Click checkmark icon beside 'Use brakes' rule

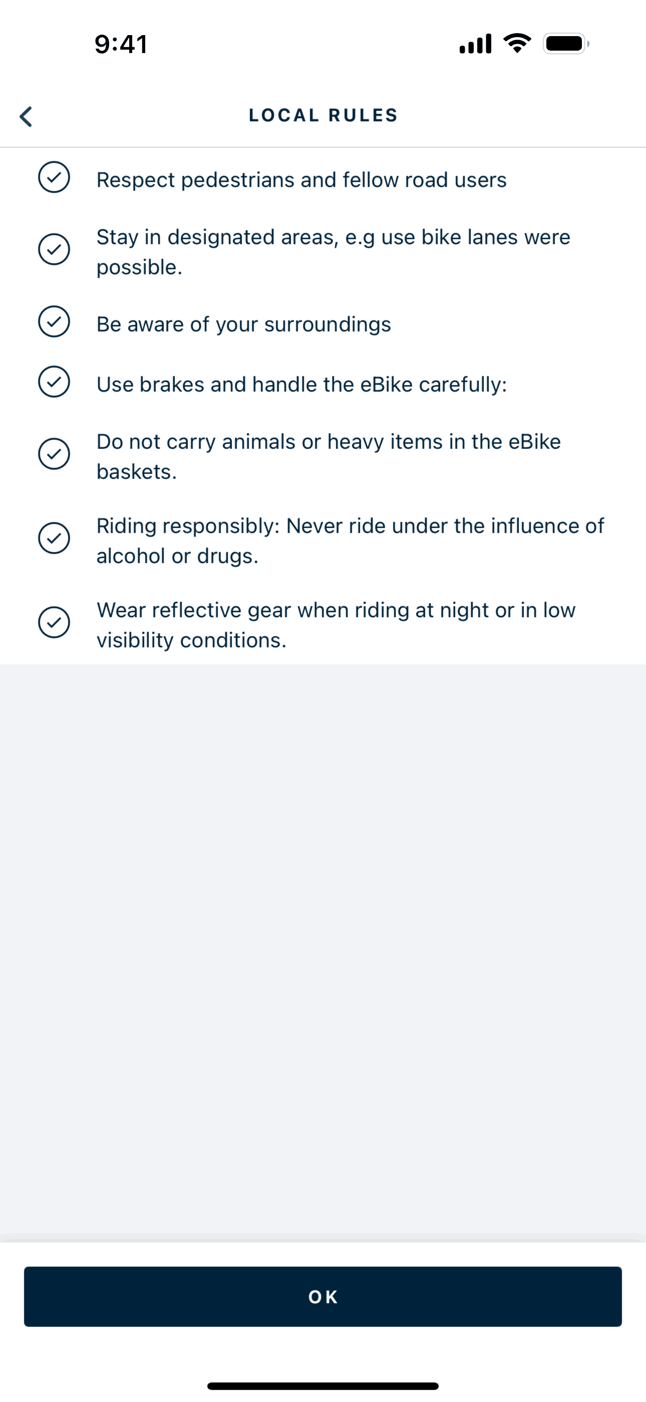54,382
